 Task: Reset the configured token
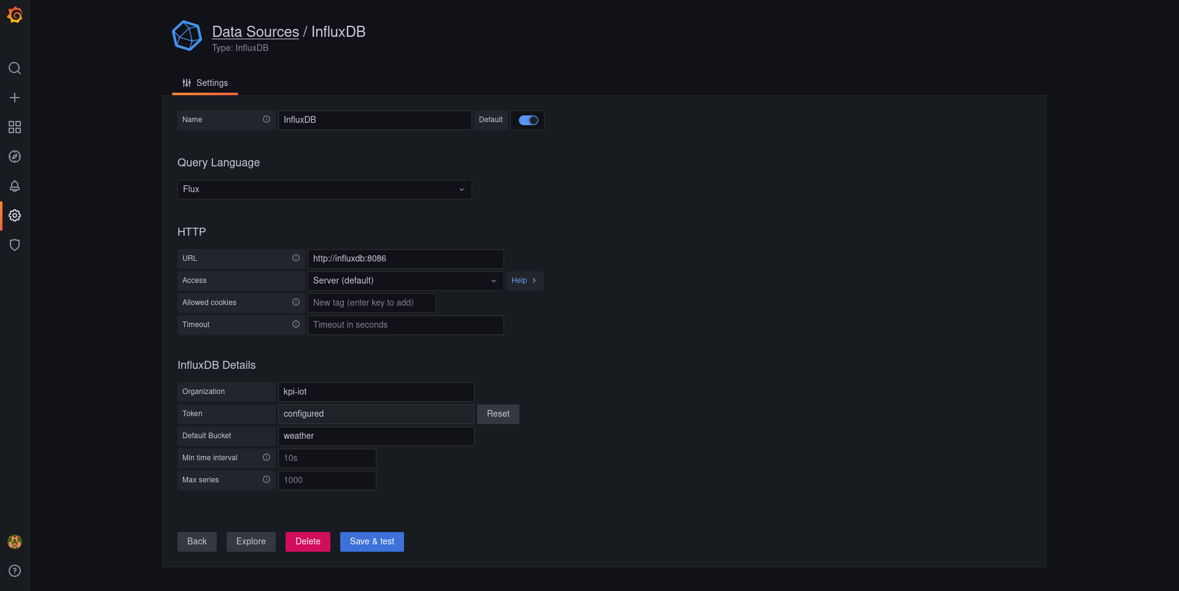[x=498, y=414]
